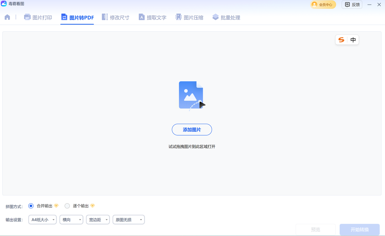Select the 图片压缩 compression icon

pyautogui.click(x=178, y=17)
